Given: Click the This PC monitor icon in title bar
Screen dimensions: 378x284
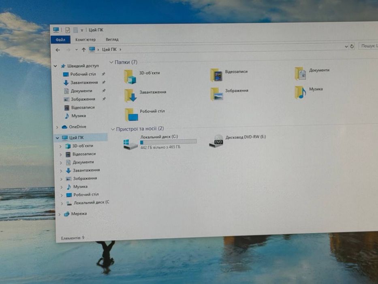Looking at the screenshot, I should pyautogui.click(x=56, y=30).
